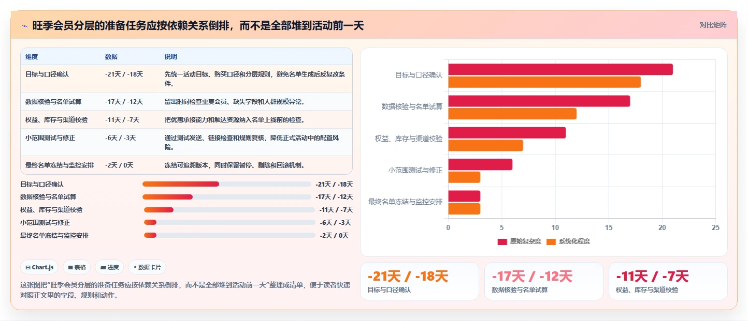Click chart axis label 最终名单冻结与监控安排
The width and height of the screenshot is (748, 321).
click(x=405, y=202)
